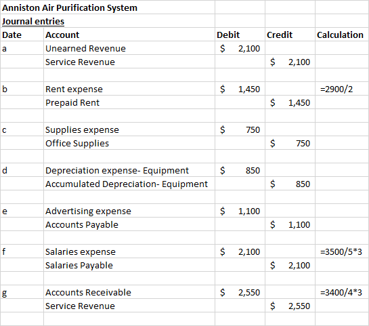Select the 'Supplies expense' account cell
Viewport: 369px width, 326px height.
(x=129, y=129)
